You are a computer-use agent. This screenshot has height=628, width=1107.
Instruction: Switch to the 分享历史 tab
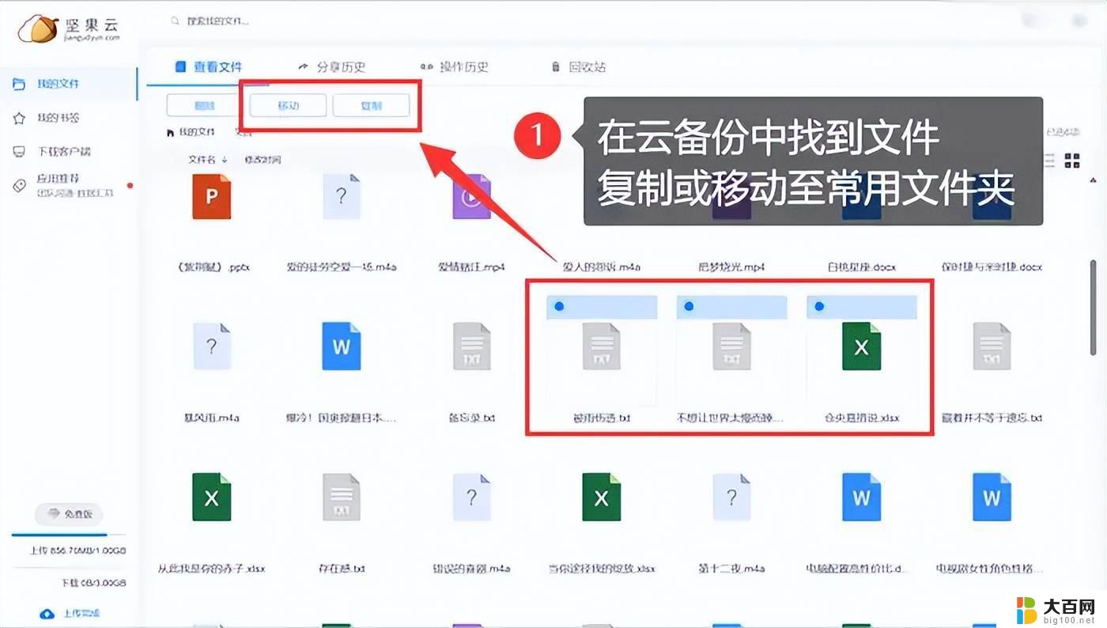332,67
